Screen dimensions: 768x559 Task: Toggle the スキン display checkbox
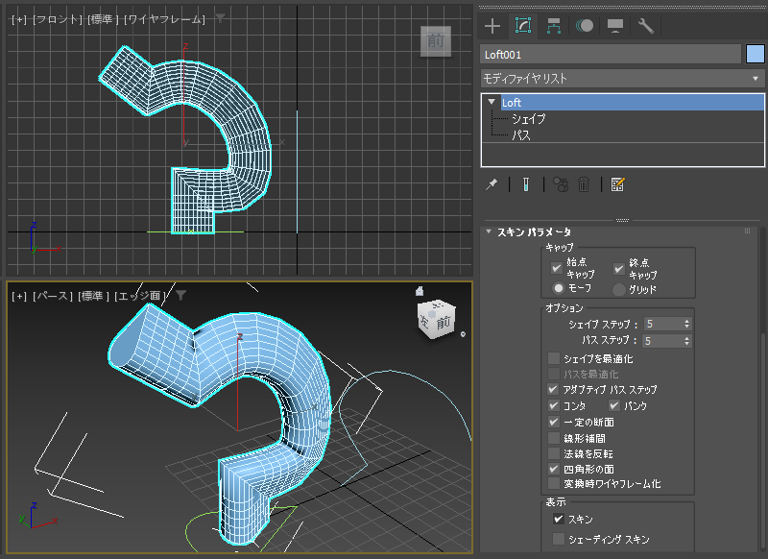point(559,519)
